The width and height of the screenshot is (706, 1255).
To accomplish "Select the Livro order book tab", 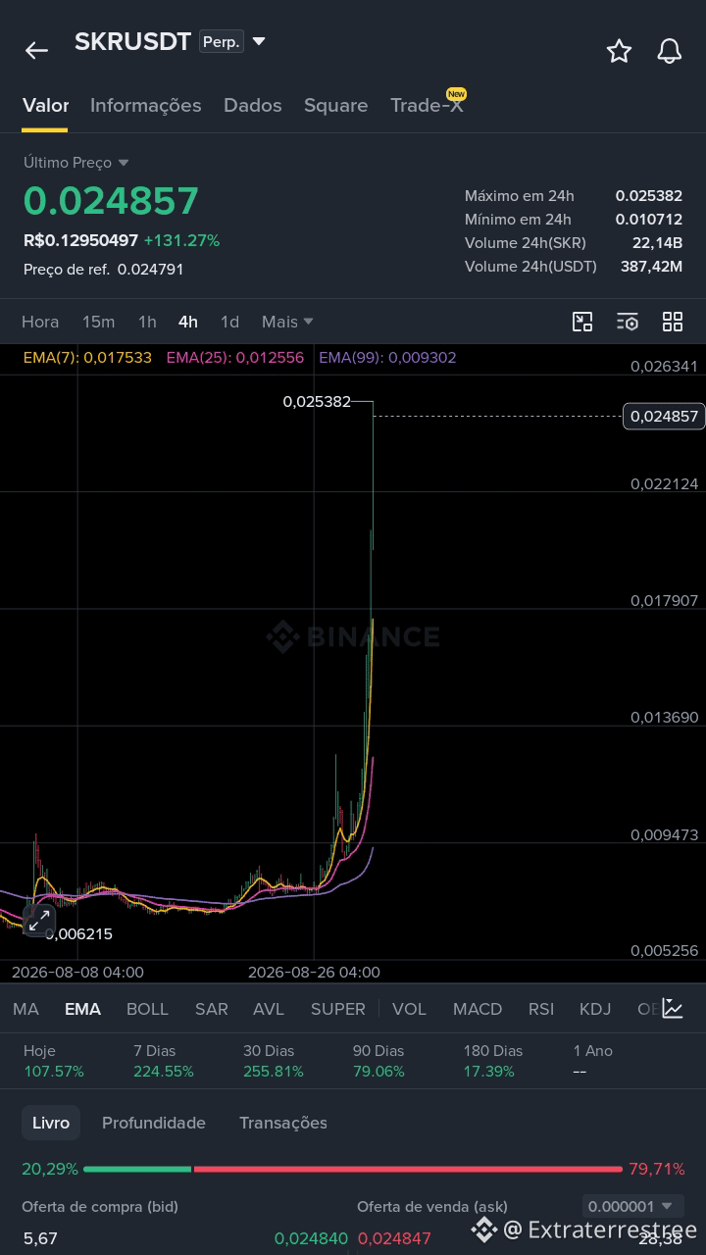I will (51, 1123).
